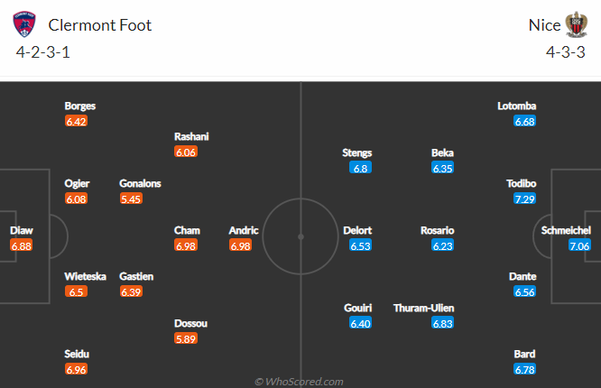The image size is (601, 388).
Task: Select player Seidu on the pitch
Action: pyautogui.click(x=77, y=354)
